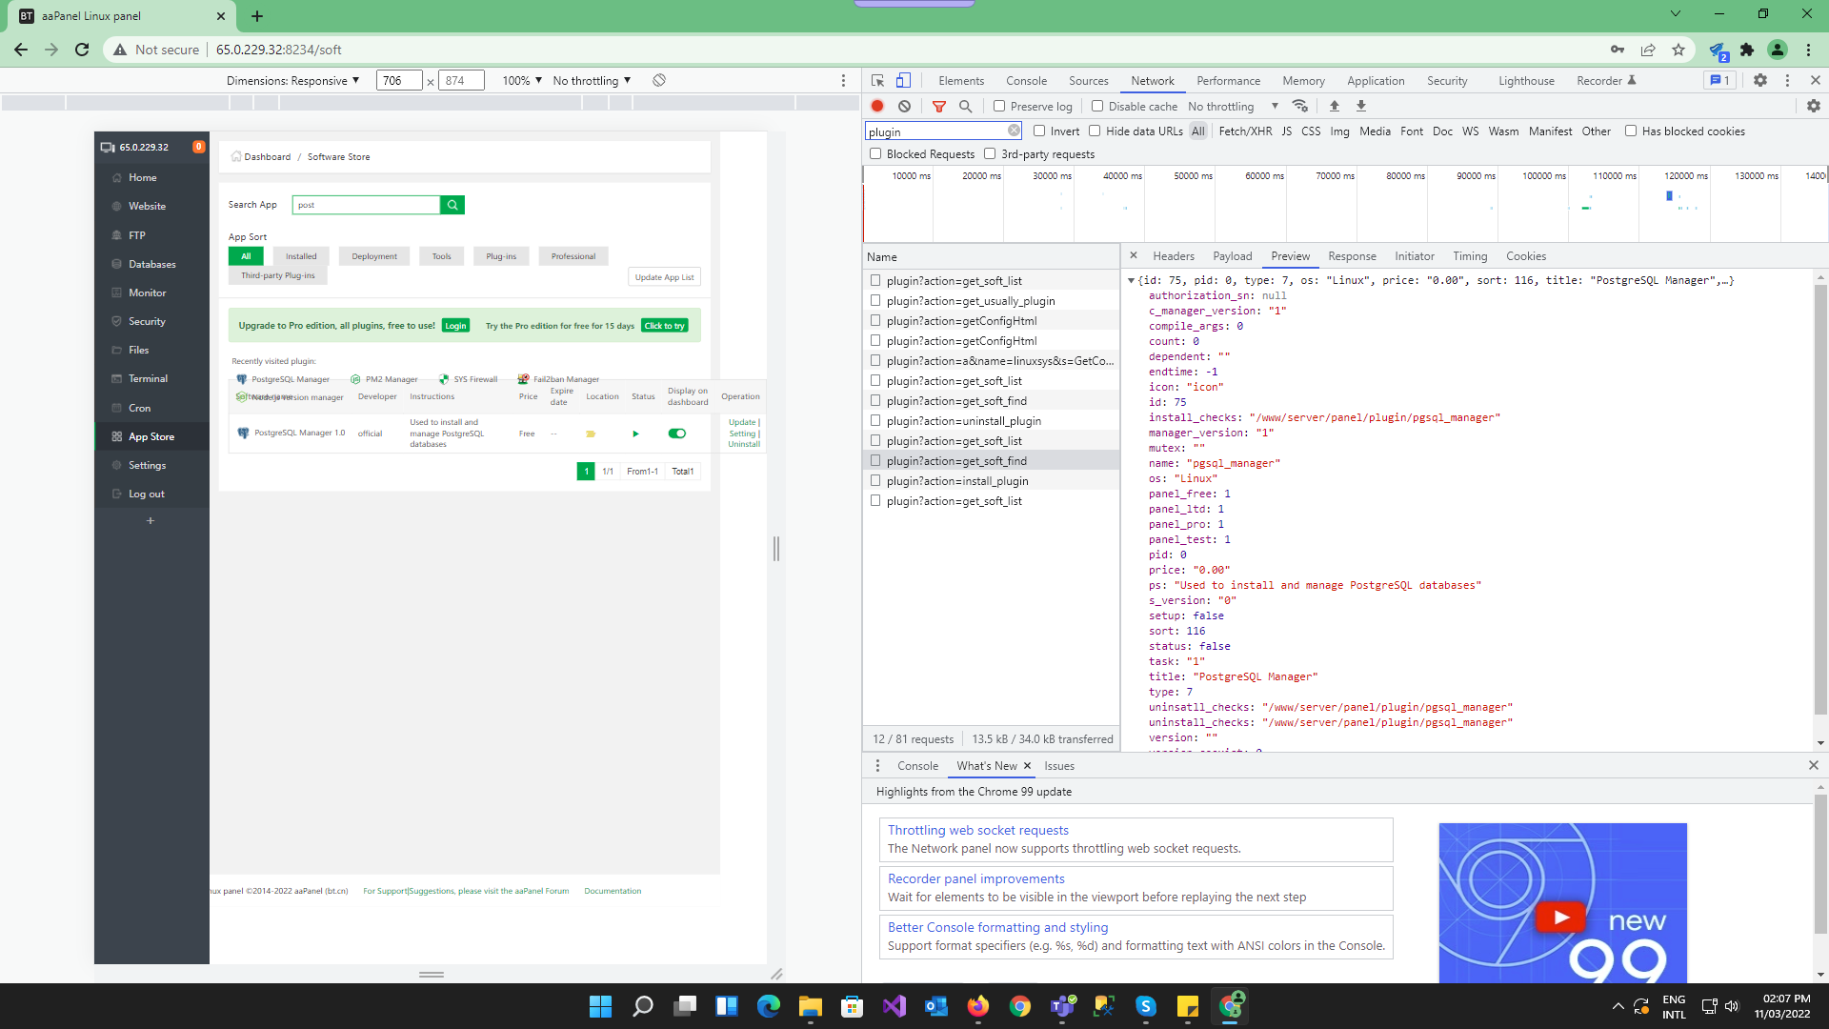Toggle the network filter funnel icon

(939, 106)
